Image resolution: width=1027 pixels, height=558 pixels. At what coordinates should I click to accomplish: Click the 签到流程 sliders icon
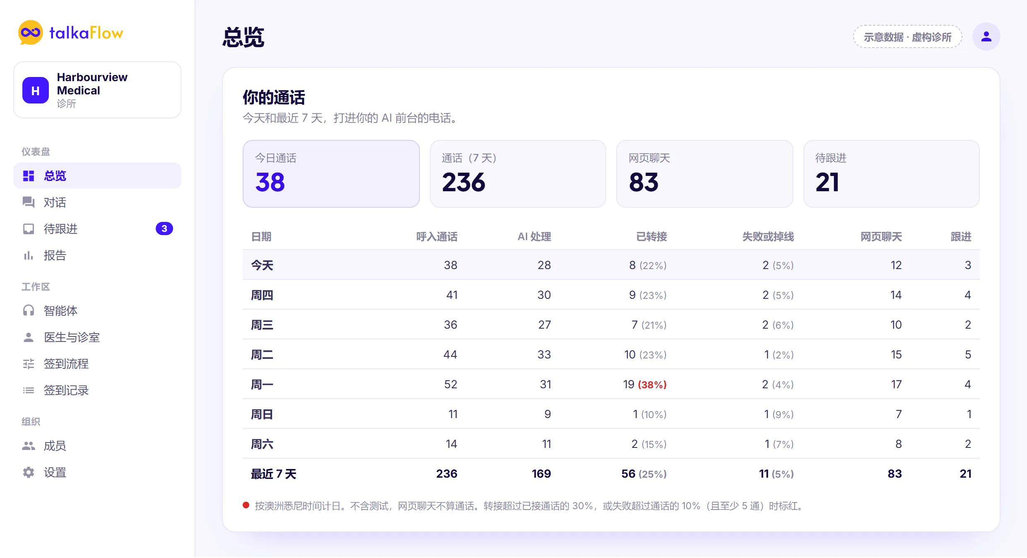pyautogui.click(x=29, y=364)
